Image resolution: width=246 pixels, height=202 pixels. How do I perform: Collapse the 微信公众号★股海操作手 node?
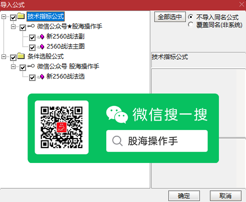pos(13,26)
